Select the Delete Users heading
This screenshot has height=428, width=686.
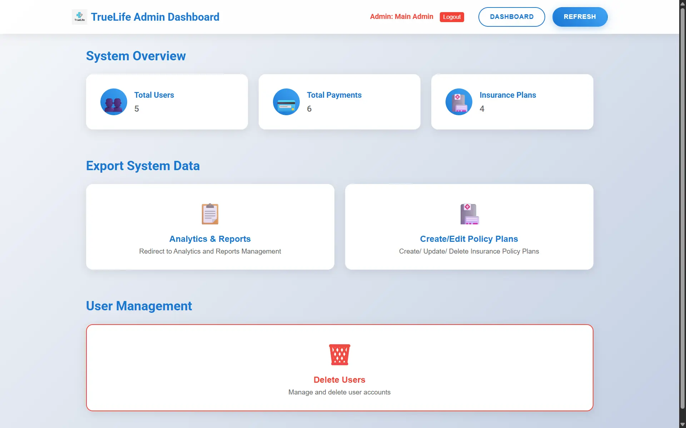coord(339,380)
